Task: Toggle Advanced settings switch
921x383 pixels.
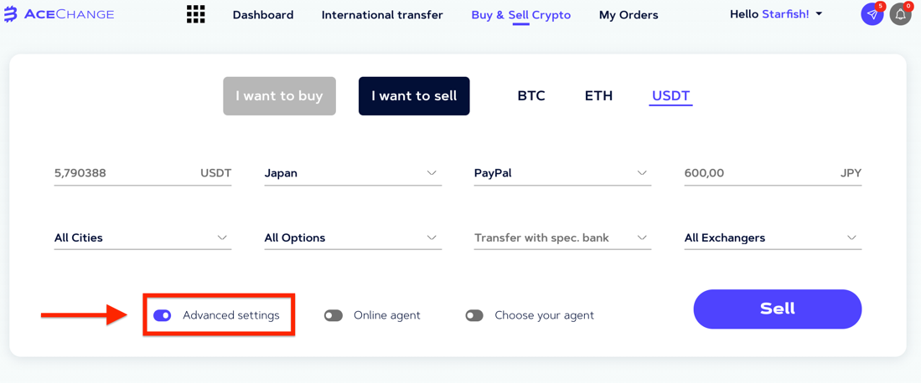Action: 162,315
